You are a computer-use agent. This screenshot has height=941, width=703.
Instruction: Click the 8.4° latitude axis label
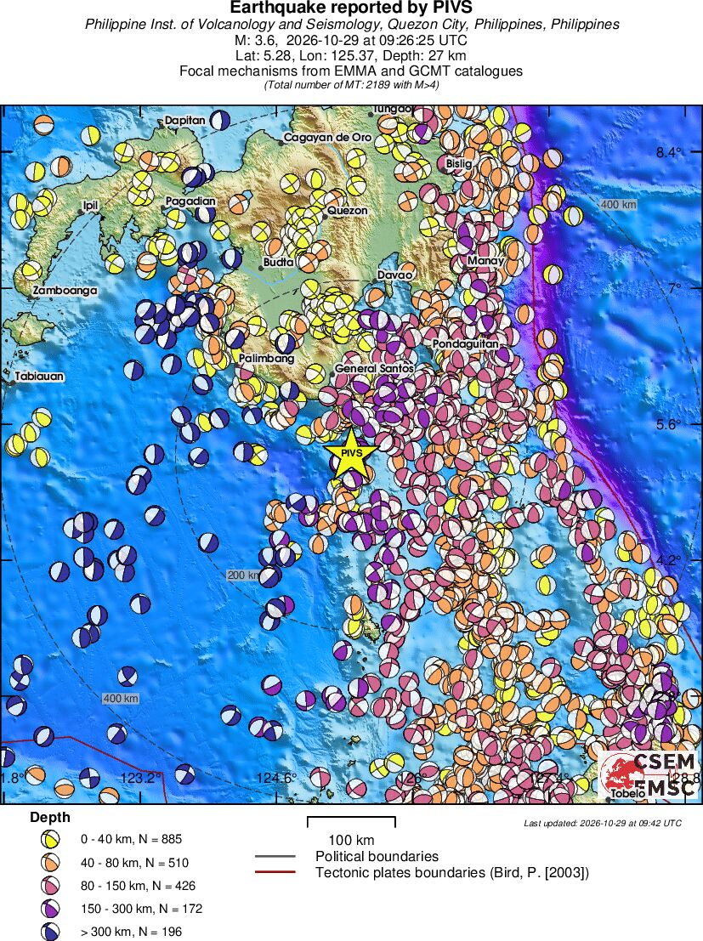pos(668,152)
